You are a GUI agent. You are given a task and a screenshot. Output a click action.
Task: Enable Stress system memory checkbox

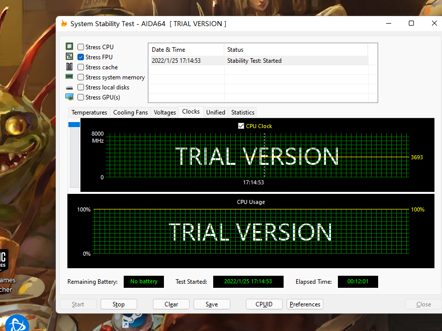80,77
